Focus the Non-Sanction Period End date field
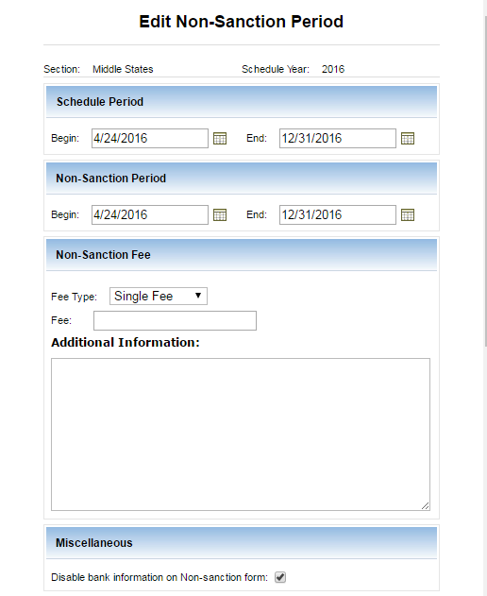This screenshot has height=596, width=487. point(338,214)
